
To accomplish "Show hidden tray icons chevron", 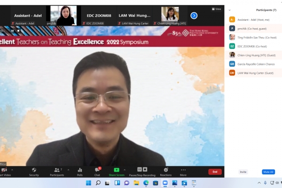I will coord(259,183).
